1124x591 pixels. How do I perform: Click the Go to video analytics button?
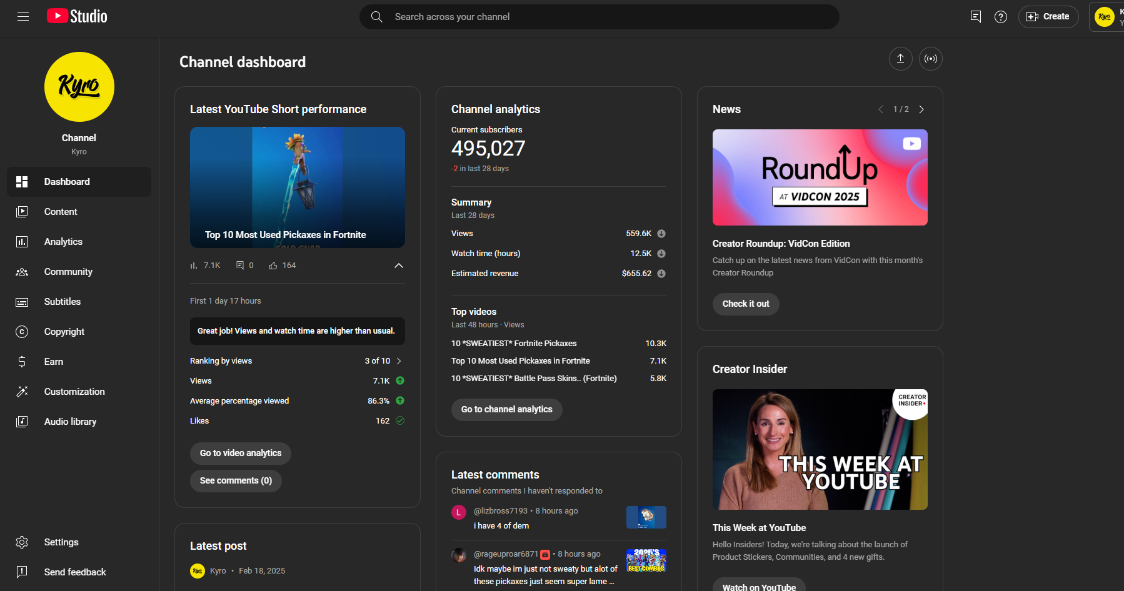pos(241,454)
